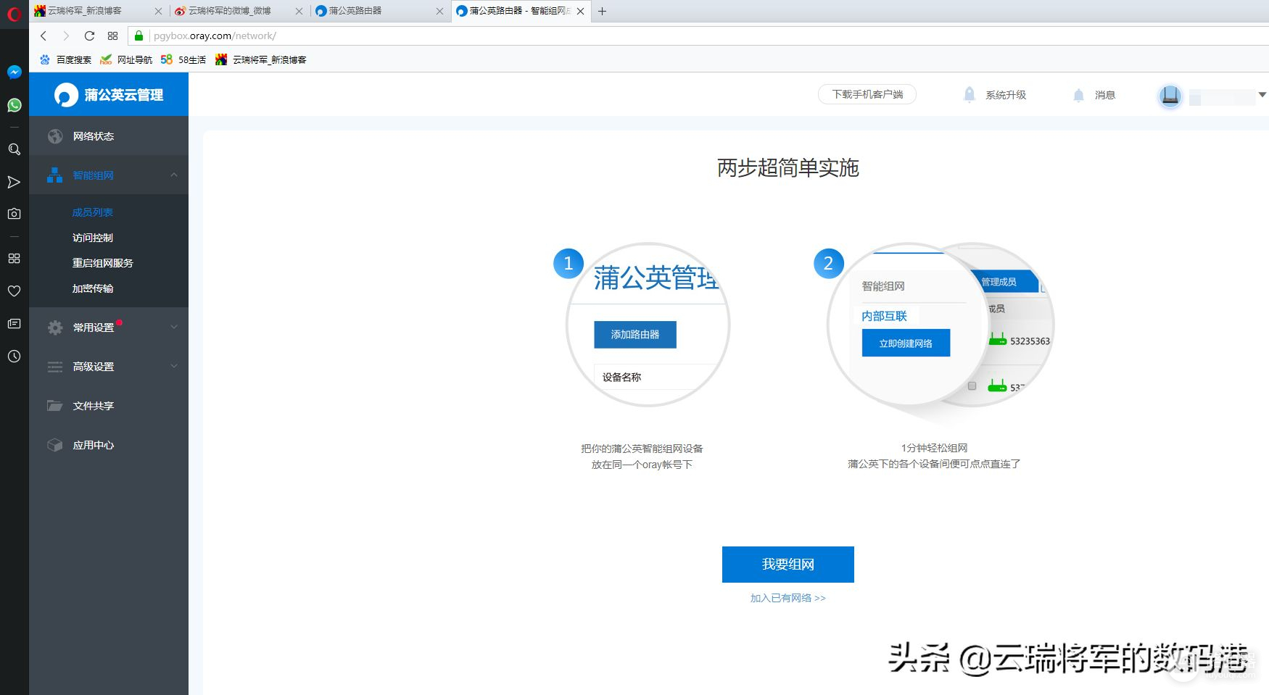The width and height of the screenshot is (1269, 695).
Task: Select 访问控制 submenu item
Action: point(93,238)
